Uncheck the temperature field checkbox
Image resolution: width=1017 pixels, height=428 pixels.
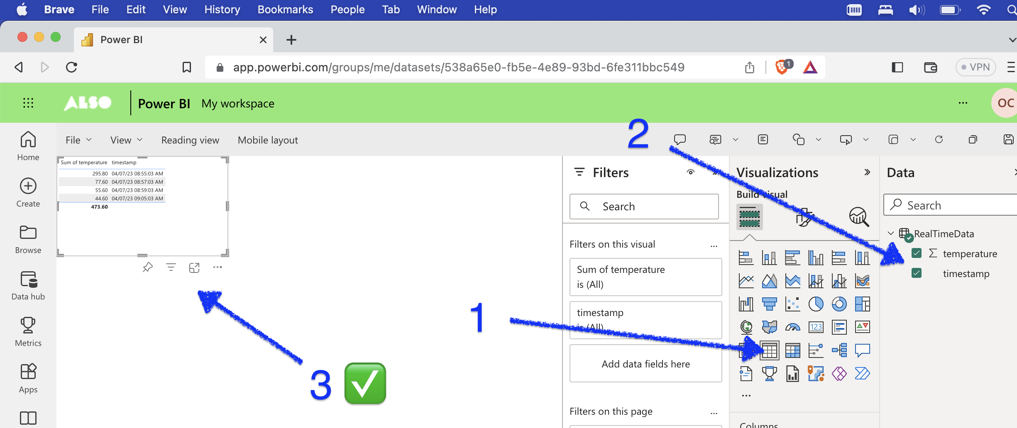click(917, 253)
